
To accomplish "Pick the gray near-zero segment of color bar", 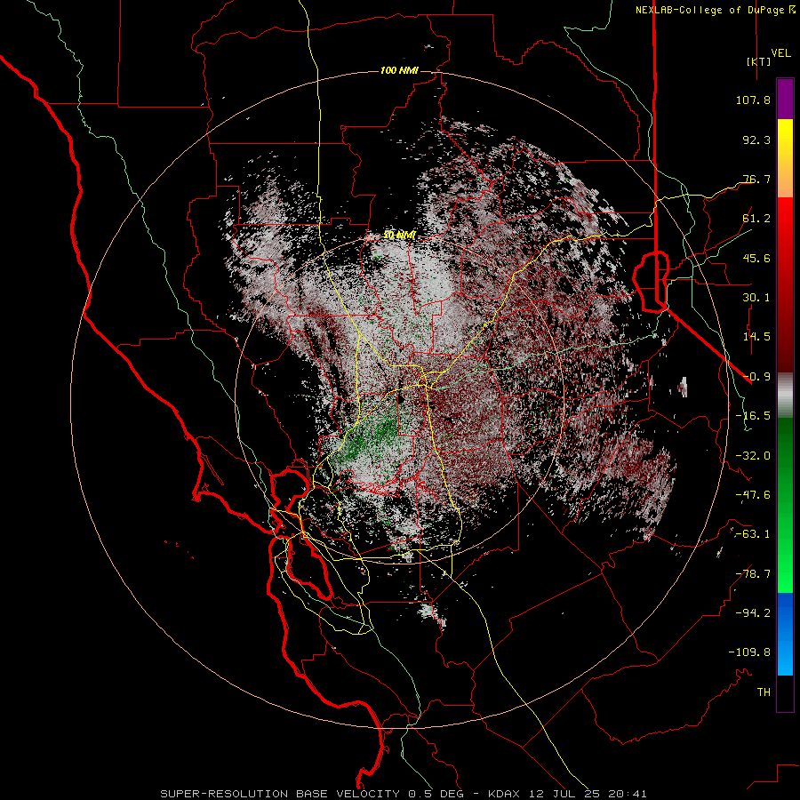I will coord(785,396).
